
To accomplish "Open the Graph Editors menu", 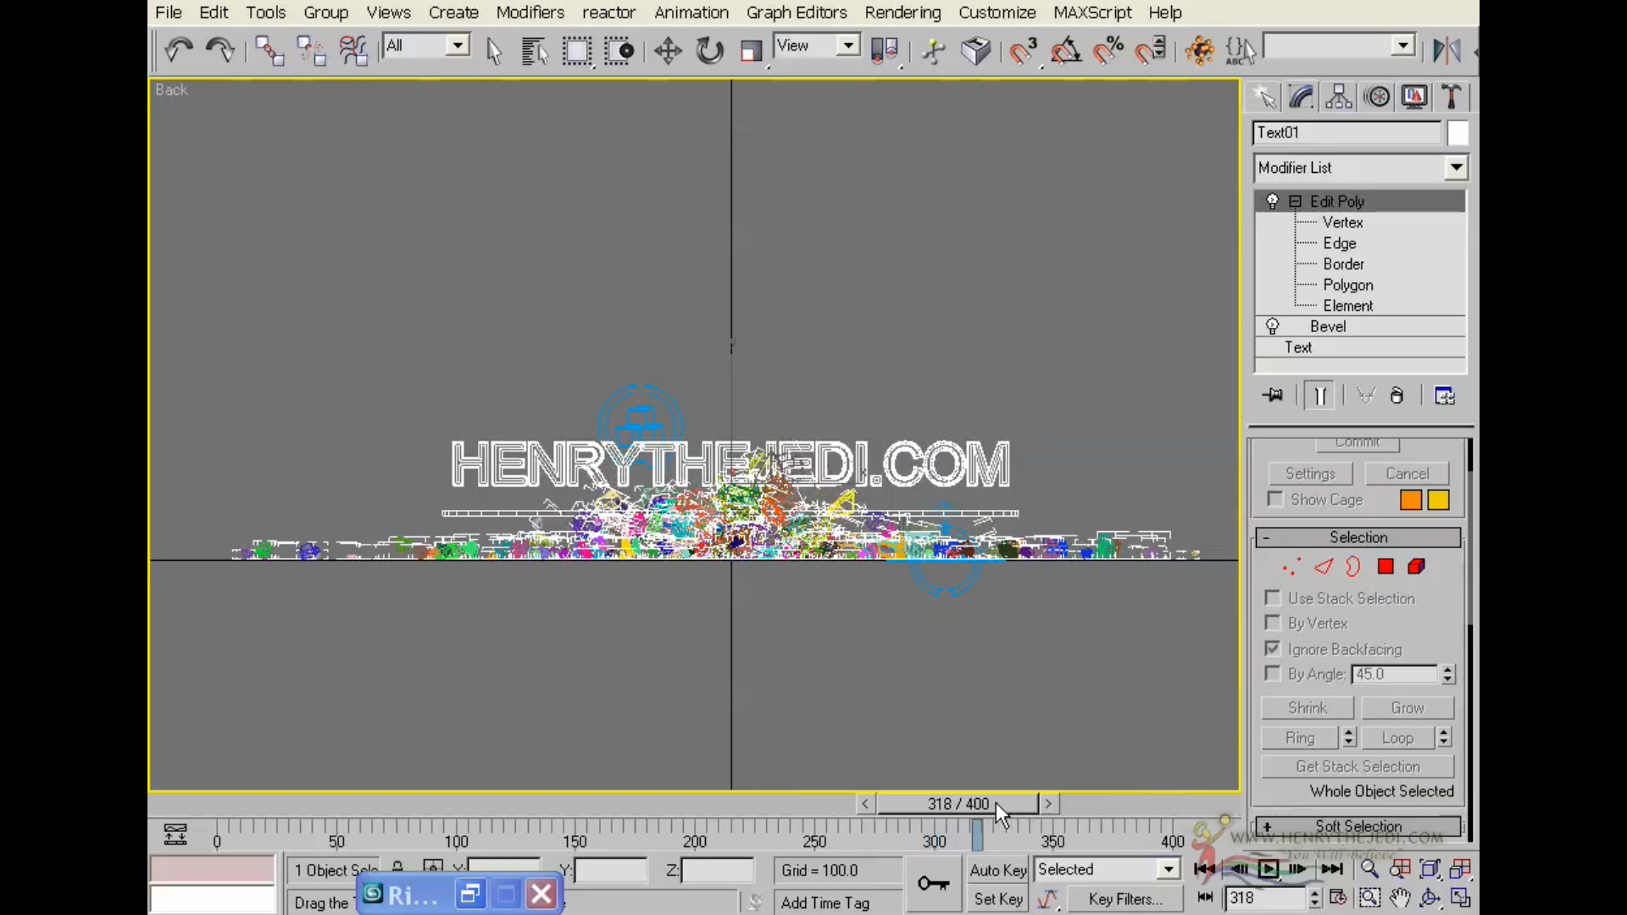I will [x=797, y=13].
